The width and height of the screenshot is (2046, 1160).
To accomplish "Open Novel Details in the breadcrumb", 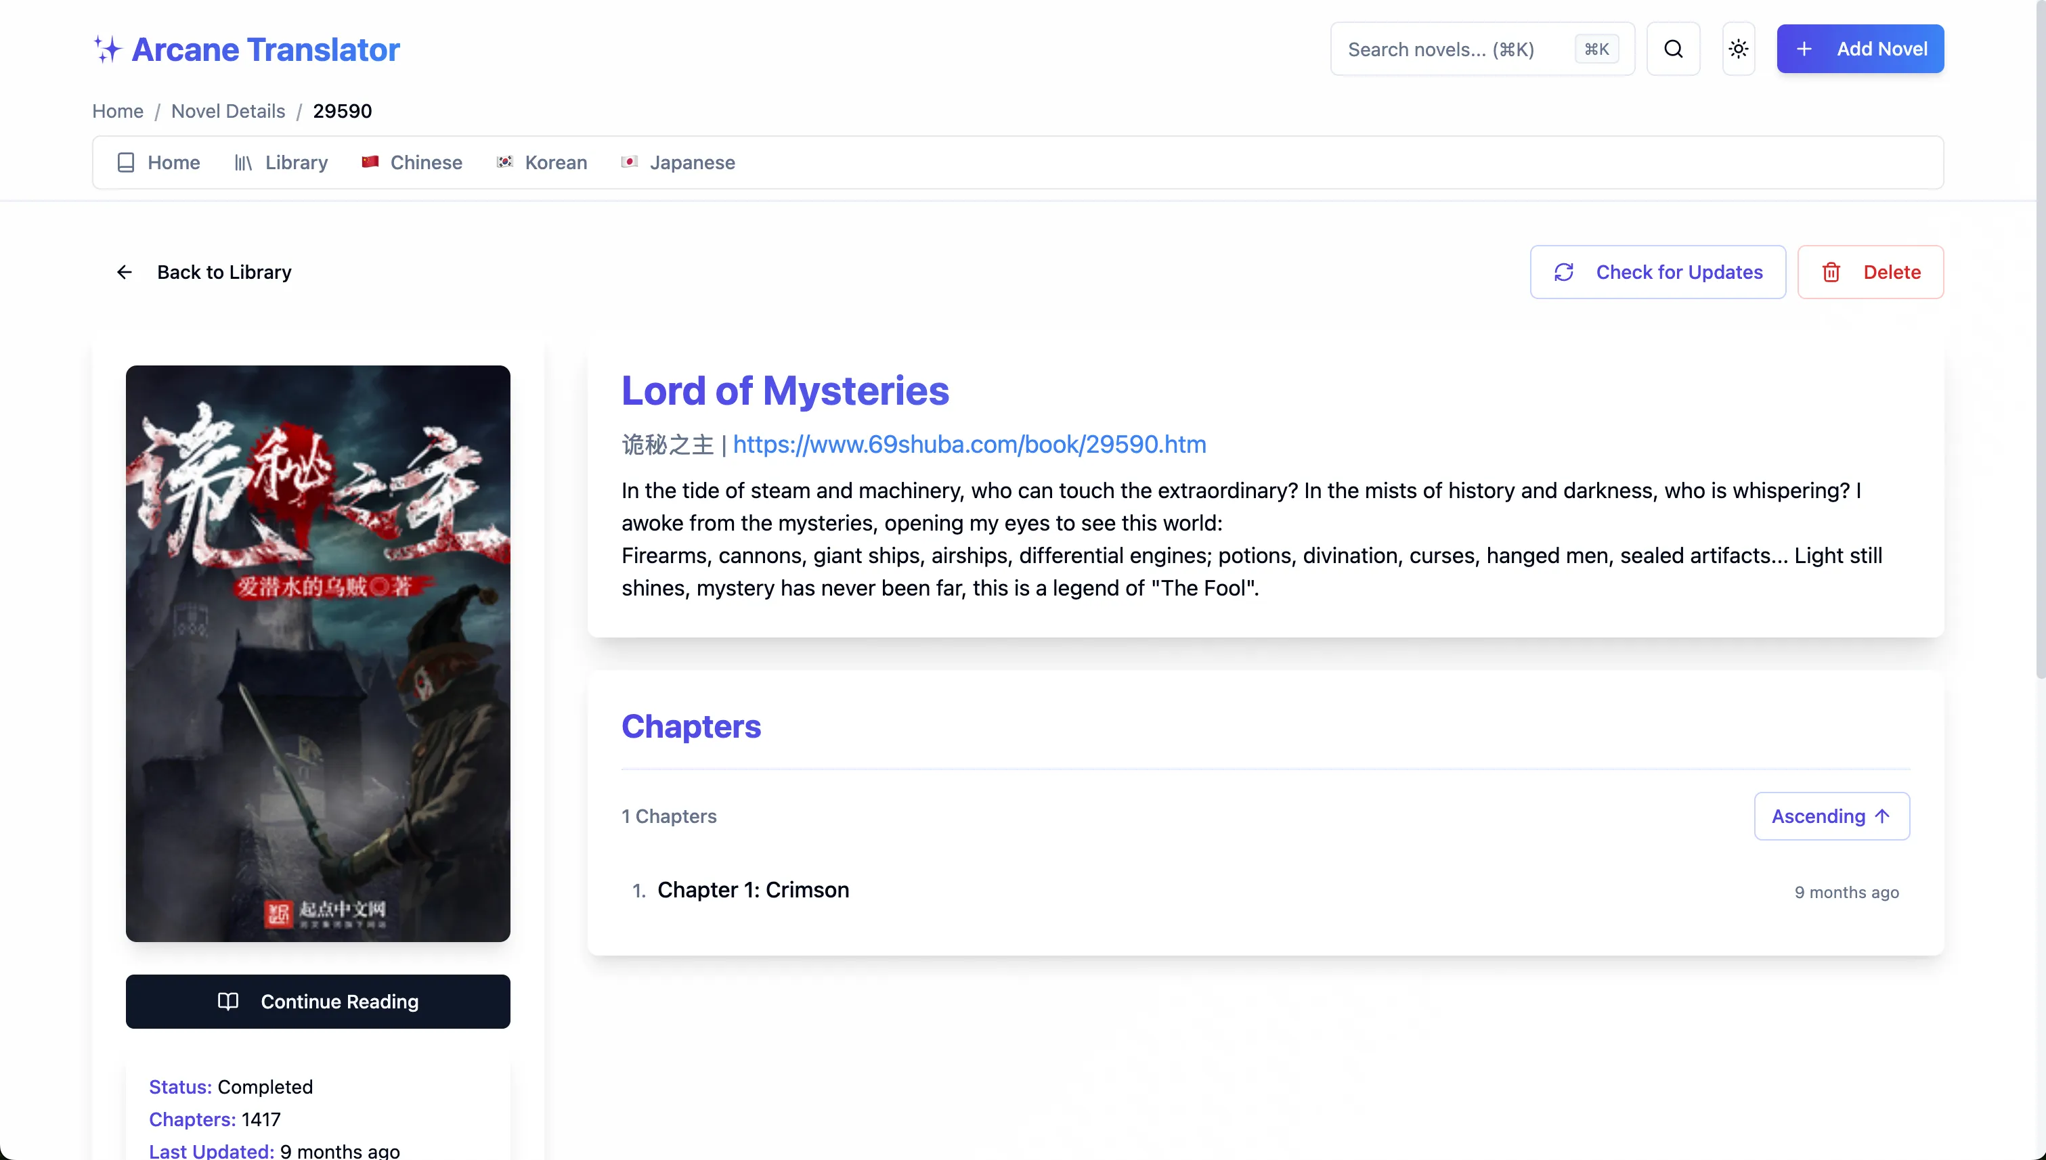I will click(228, 111).
